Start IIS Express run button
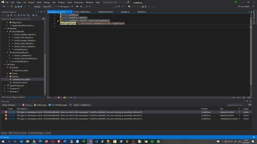 (63, 7)
